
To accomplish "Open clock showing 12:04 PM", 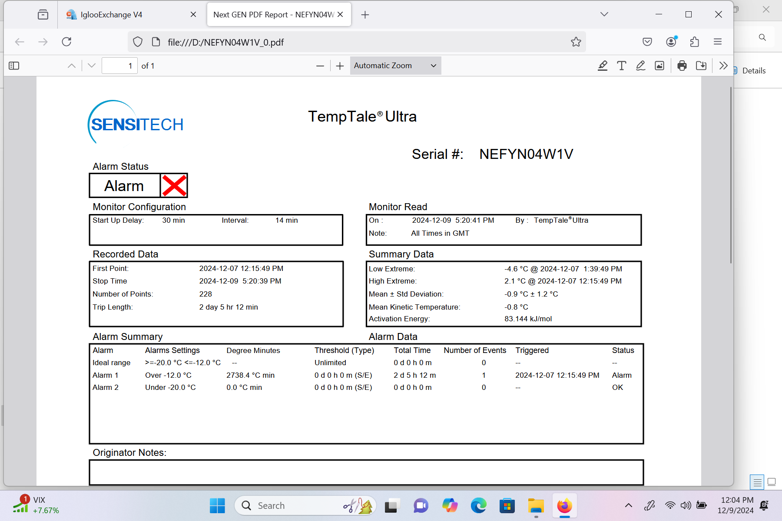I will (736, 505).
